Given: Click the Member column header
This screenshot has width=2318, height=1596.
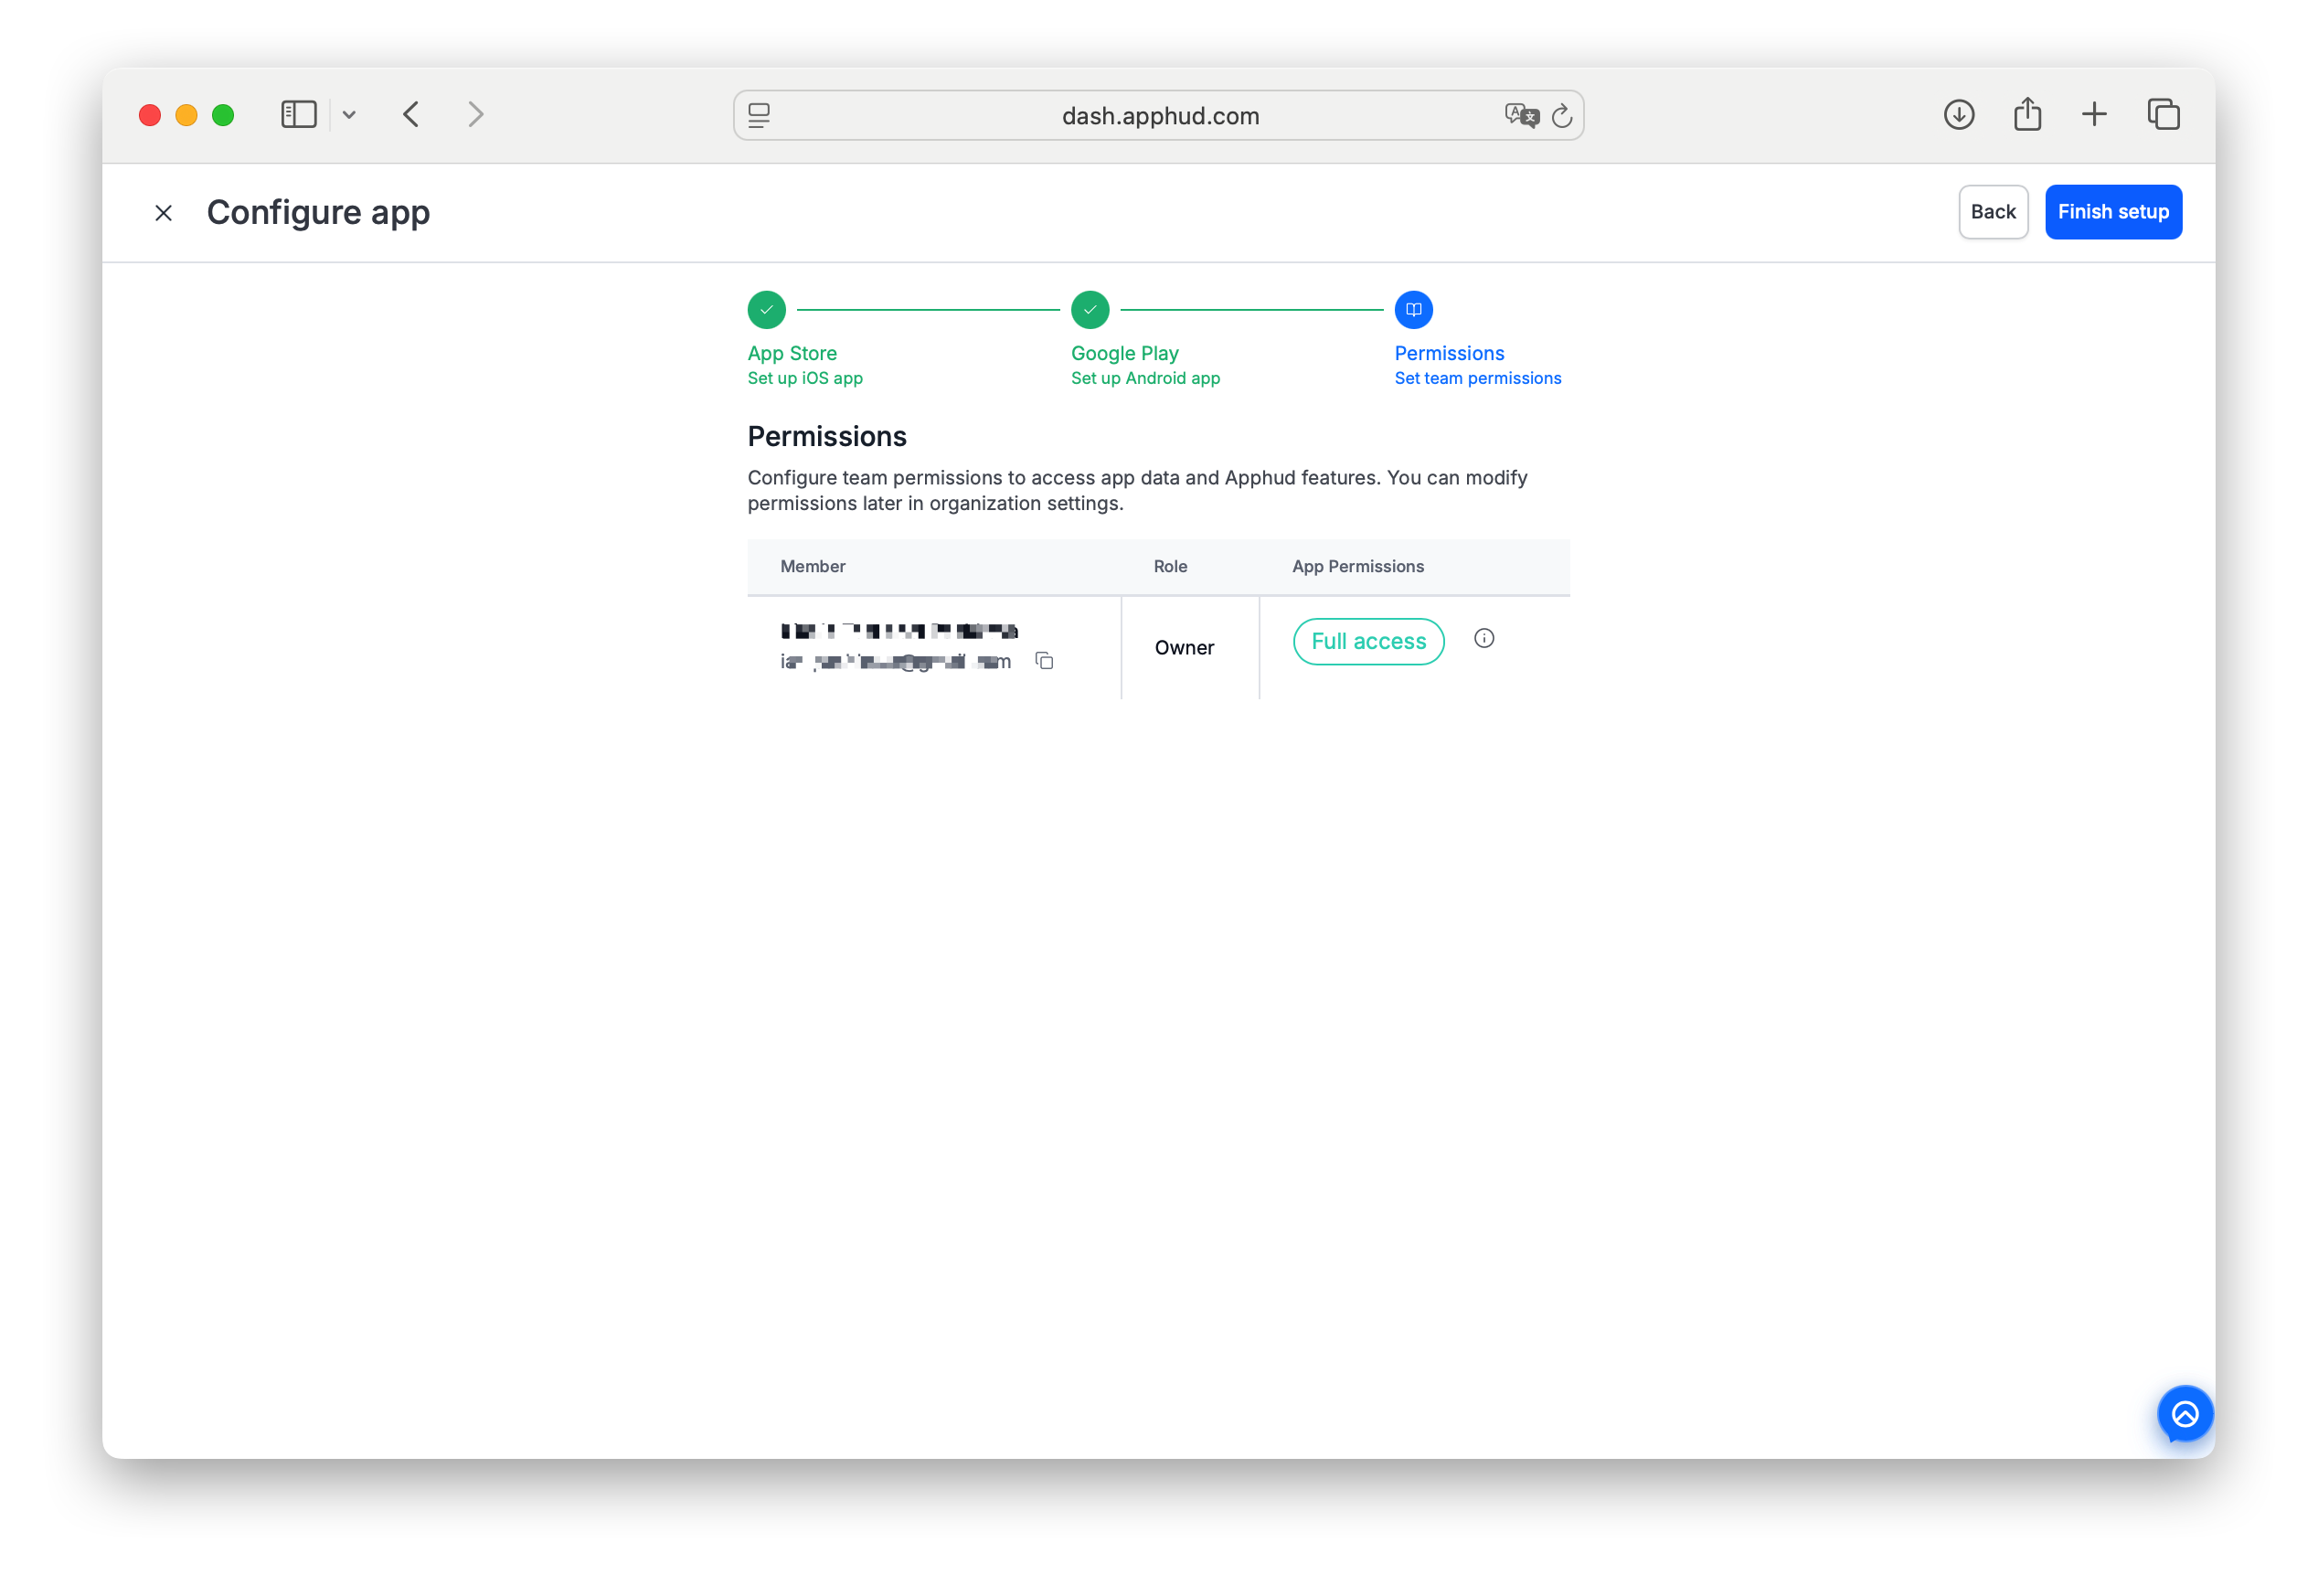Looking at the screenshot, I should [812, 566].
